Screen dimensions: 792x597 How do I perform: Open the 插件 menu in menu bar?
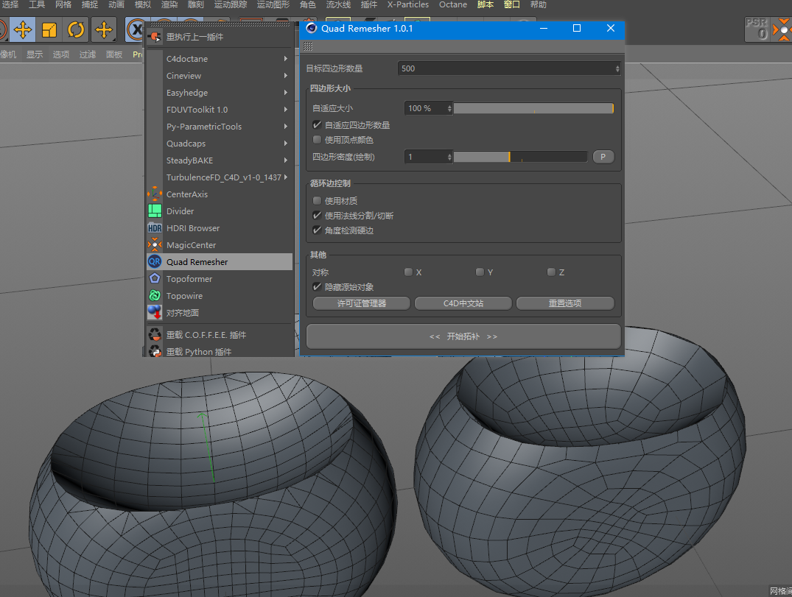368,4
